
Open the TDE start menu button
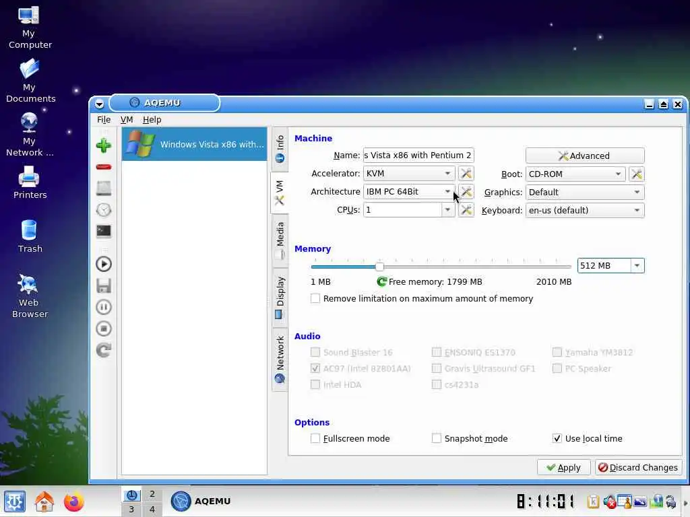15,502
